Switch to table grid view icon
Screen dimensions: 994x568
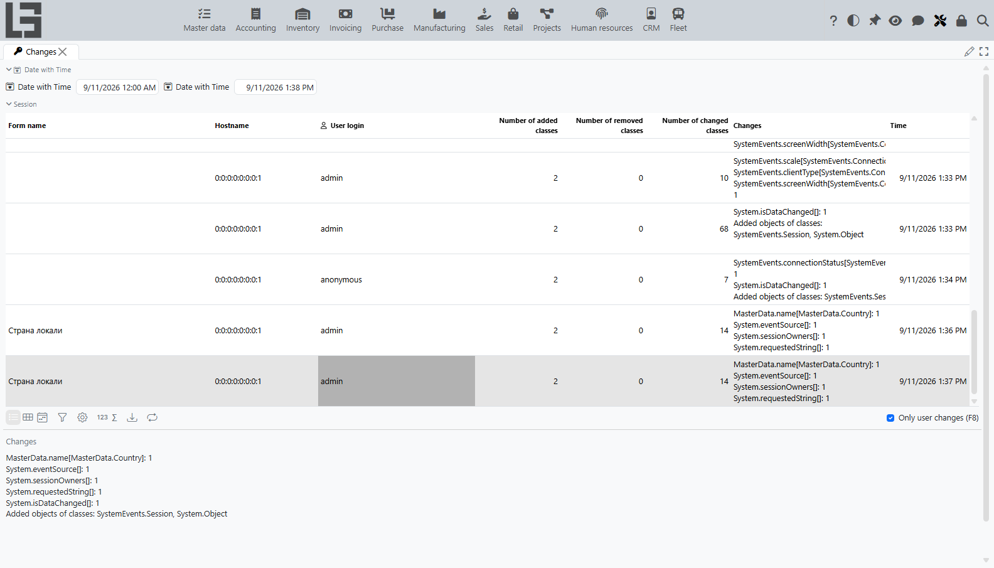click(x=28, y=417)
